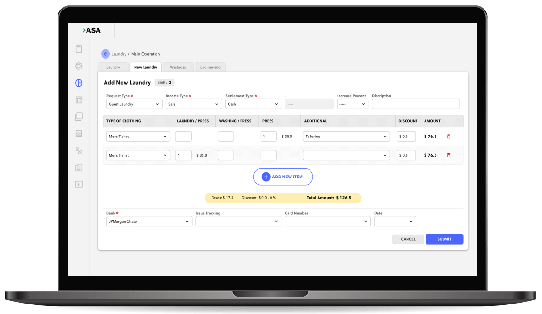This screenshot has width=542, height=314.
Task: Go back with the blue arrow button
Action: [106, 54]
